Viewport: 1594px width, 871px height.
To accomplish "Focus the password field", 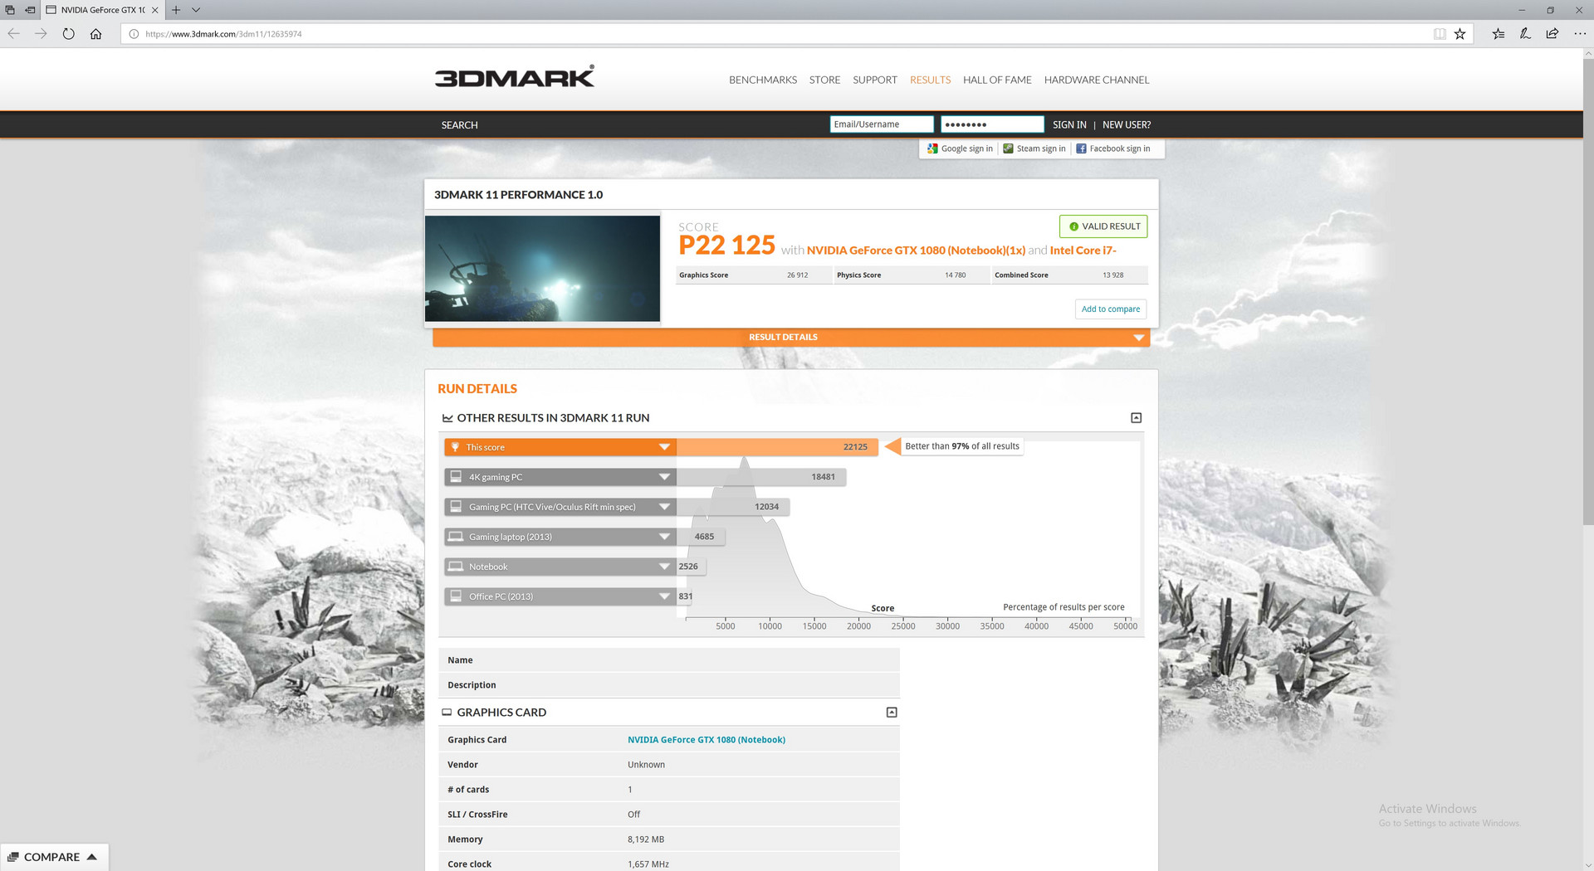I will (x=992, y=124).
